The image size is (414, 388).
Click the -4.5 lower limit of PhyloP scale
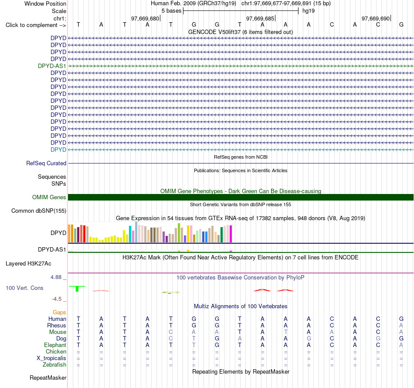[57, 299]
